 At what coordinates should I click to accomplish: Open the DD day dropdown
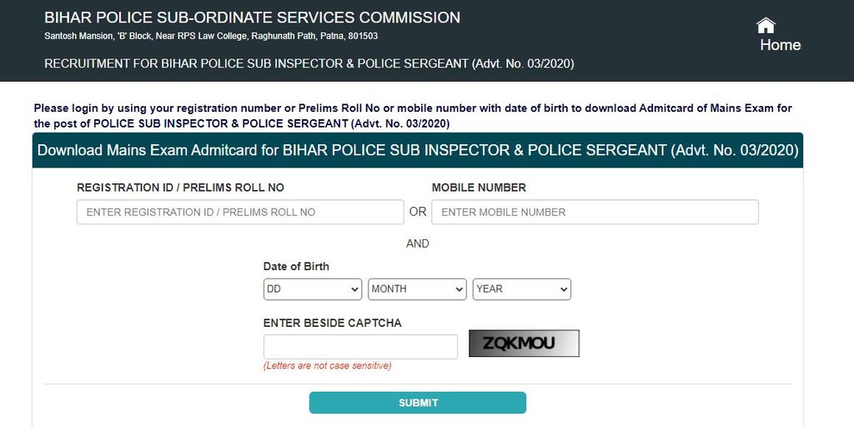pos(313,289)
